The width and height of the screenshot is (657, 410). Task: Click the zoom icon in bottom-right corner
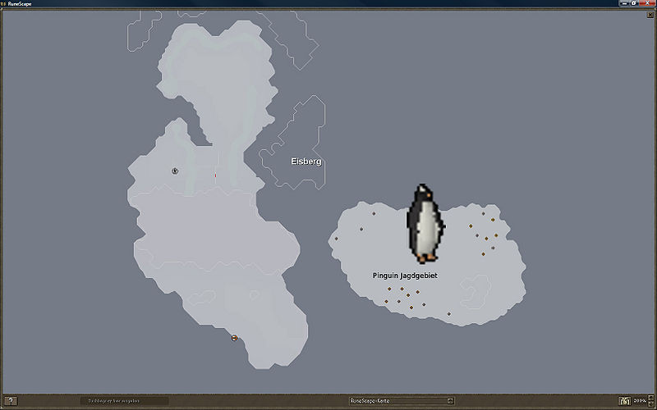(x=624, y=401)
